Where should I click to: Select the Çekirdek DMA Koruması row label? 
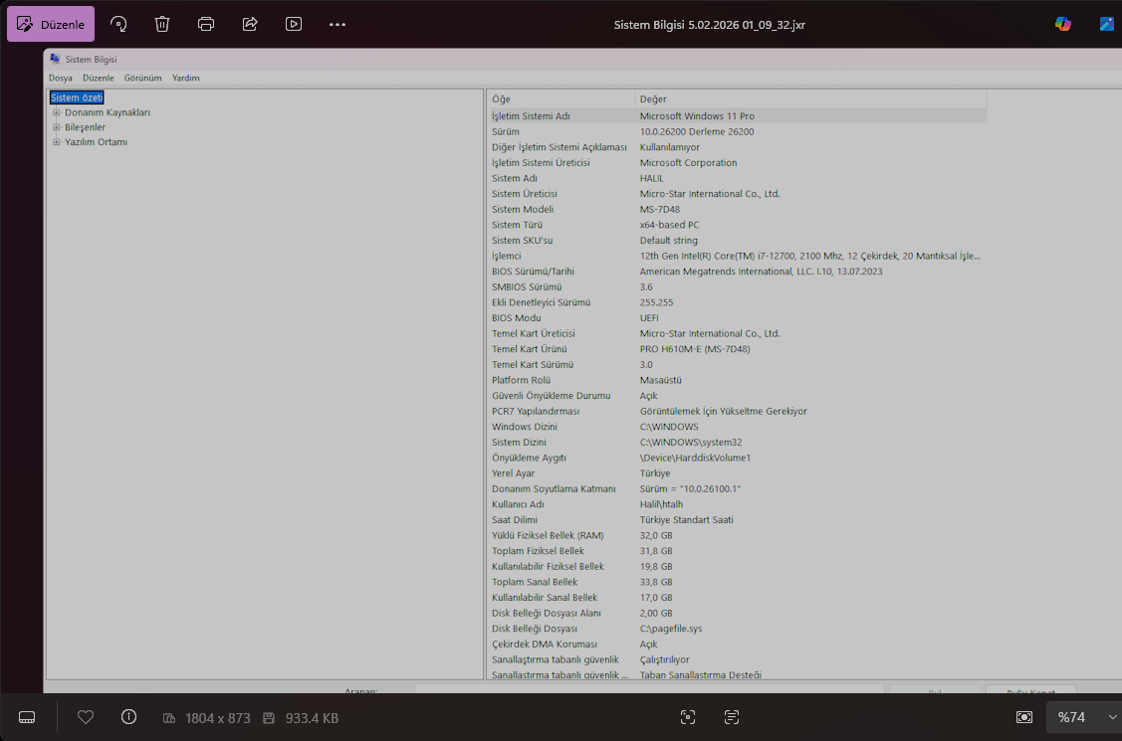[x=545, y=645]
